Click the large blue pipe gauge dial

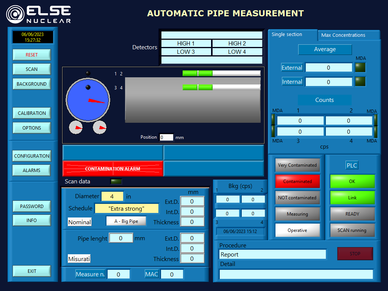88,100
